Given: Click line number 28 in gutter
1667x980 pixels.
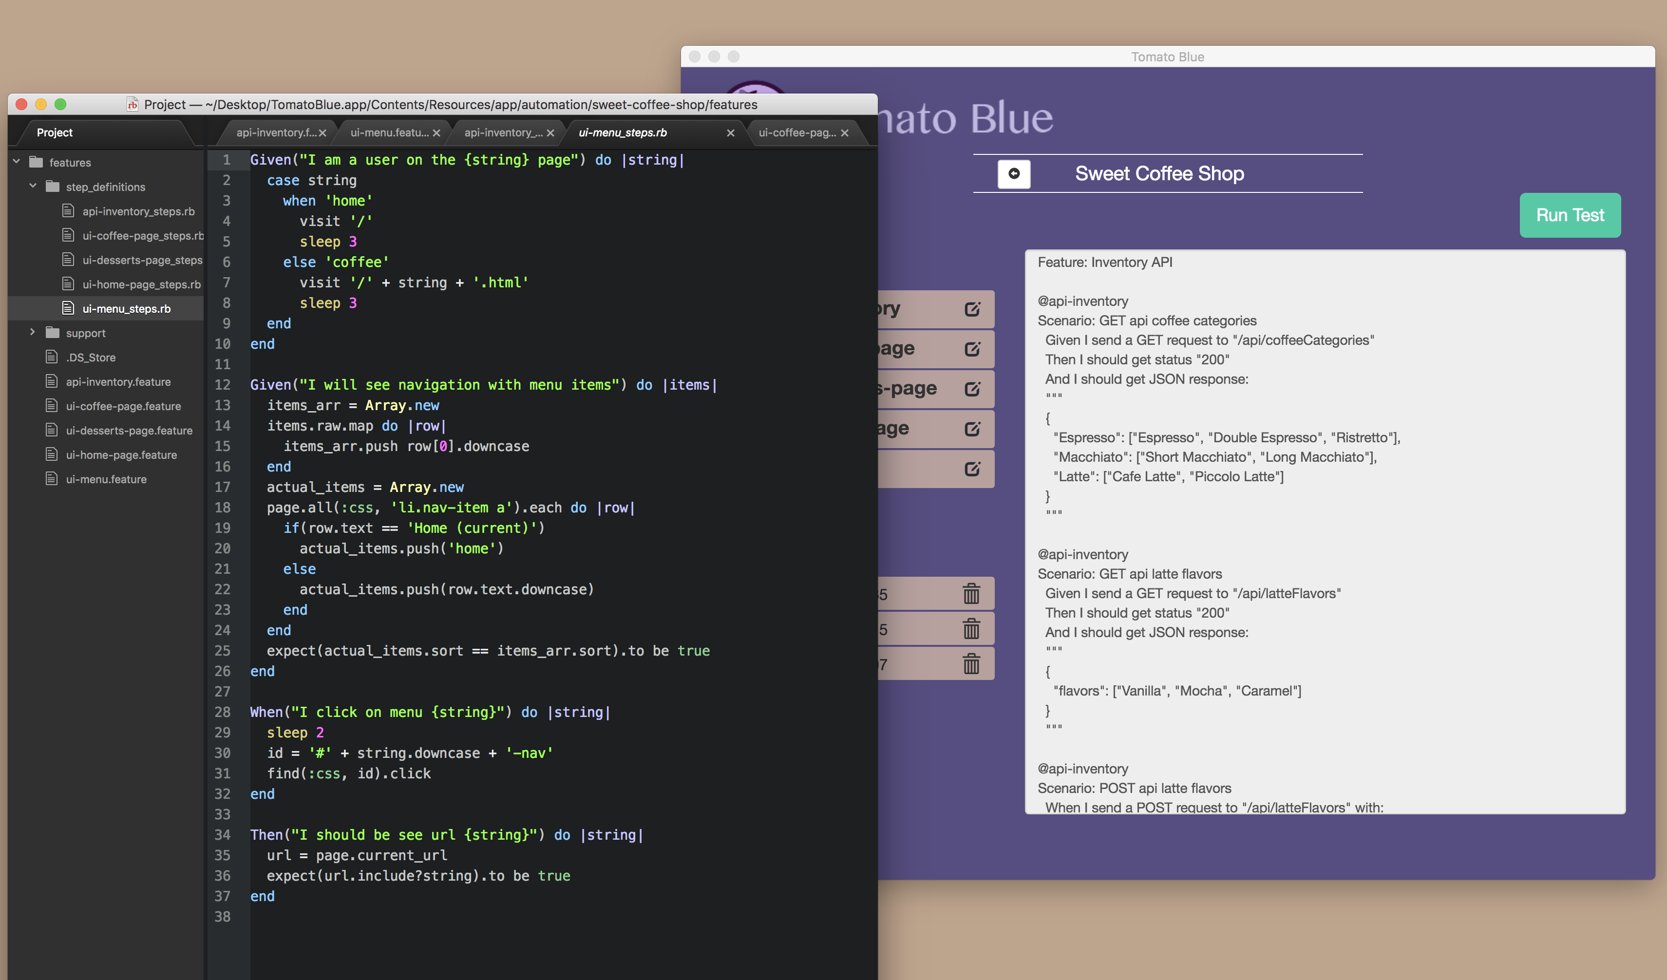Looking at the screenshot, I should pyautogui.click(x=222, y=712).
